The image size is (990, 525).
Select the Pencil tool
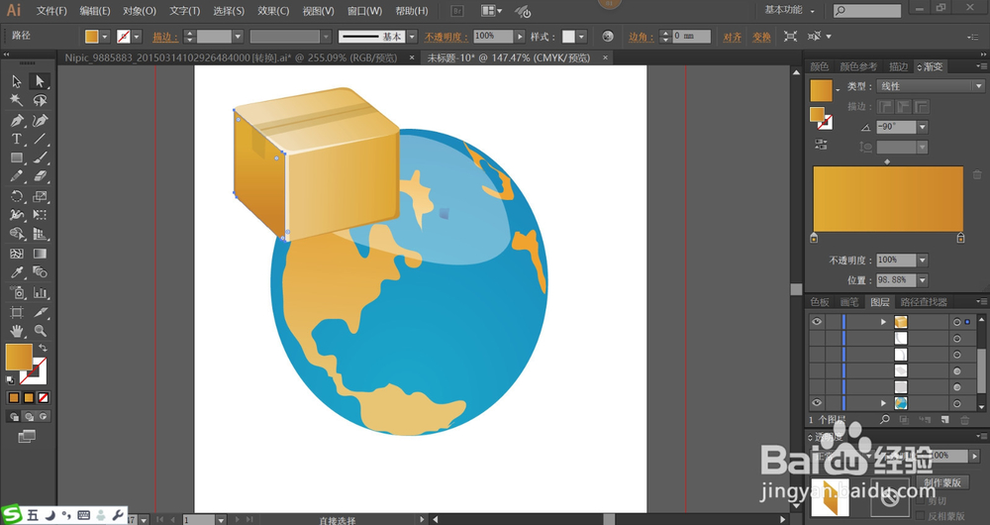[17, 177]
